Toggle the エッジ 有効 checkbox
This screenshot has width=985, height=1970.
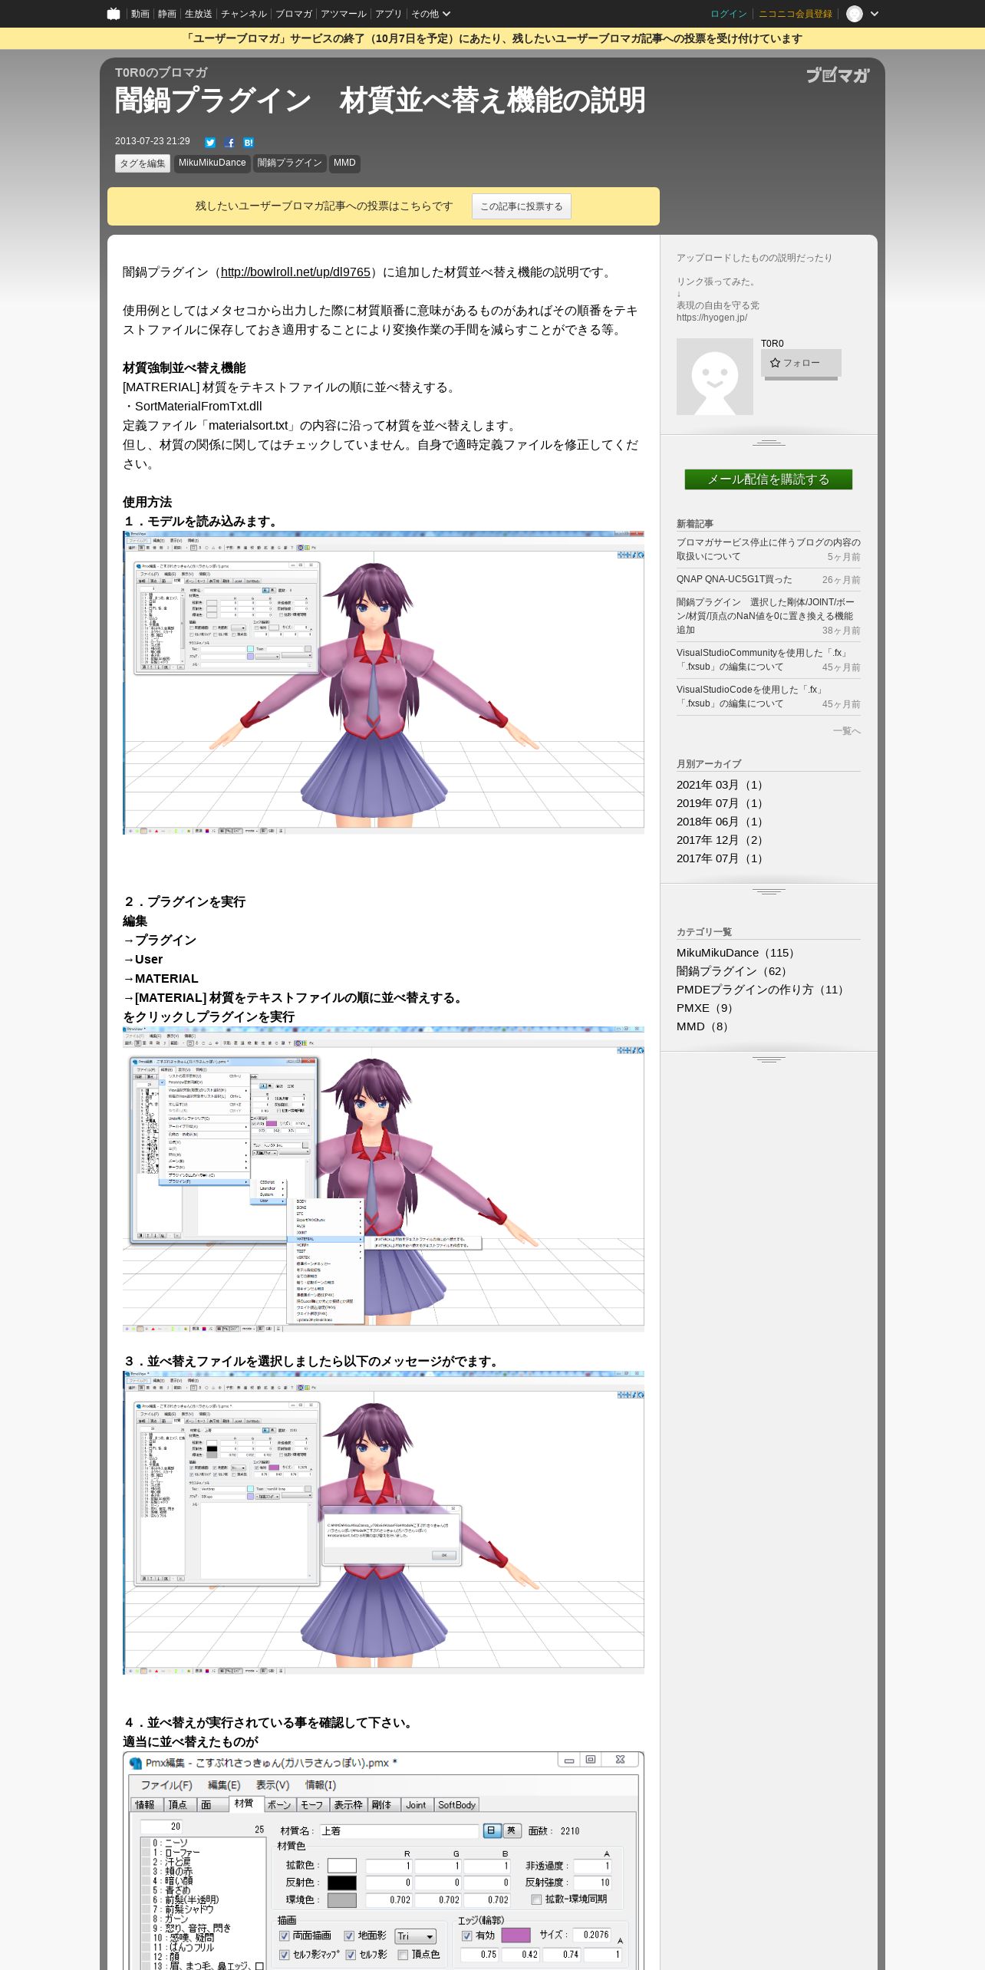coord(466,1936)
